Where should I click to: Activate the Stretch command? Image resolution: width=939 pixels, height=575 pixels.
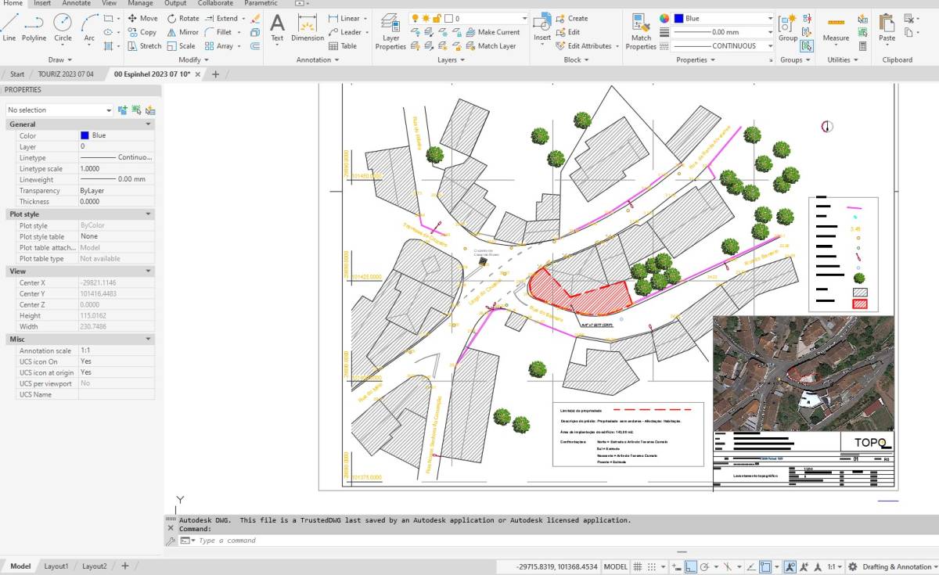pos(145,46)
